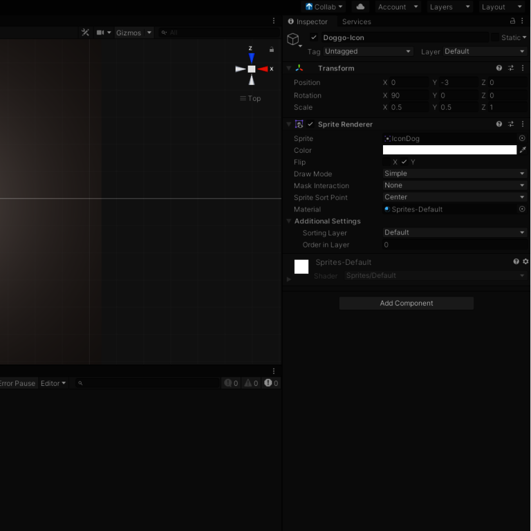Screen dimensions: 531x531
Task: Click the Rotation X field showing 90
Action: (409, 95)
